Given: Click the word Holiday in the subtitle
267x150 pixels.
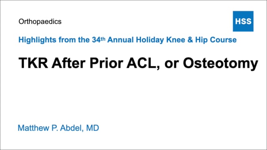Looking at the screenshot, I should point(150,40).
